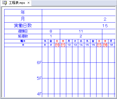The image size is (117, 99).
Task: Click the 工程表.mps document icon in tab
Action: point(4,3)
